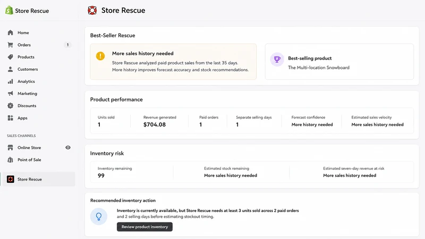
Task: Click the Product performance heading
Action: 116,99
